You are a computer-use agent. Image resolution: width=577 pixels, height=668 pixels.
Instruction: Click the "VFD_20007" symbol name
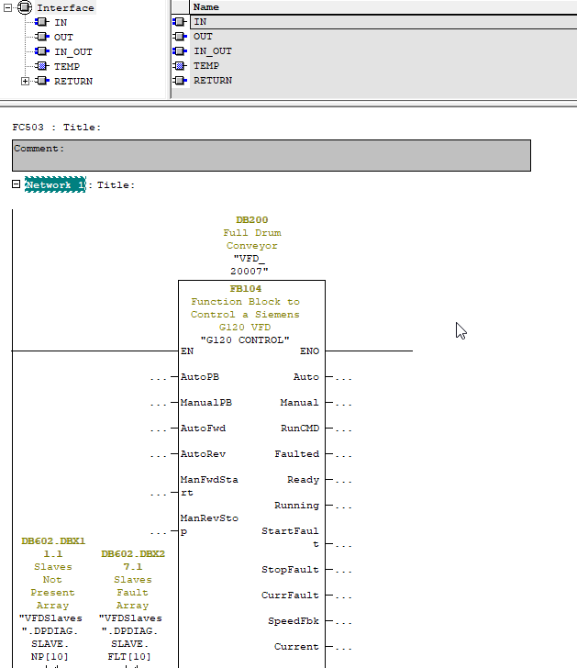tap(250, 264)
